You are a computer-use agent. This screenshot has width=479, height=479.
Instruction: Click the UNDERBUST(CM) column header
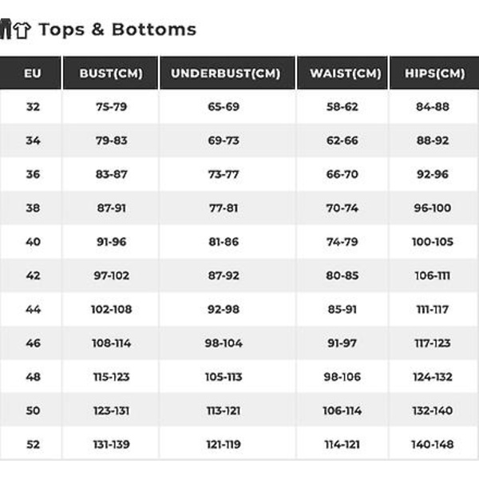(226, 73)
